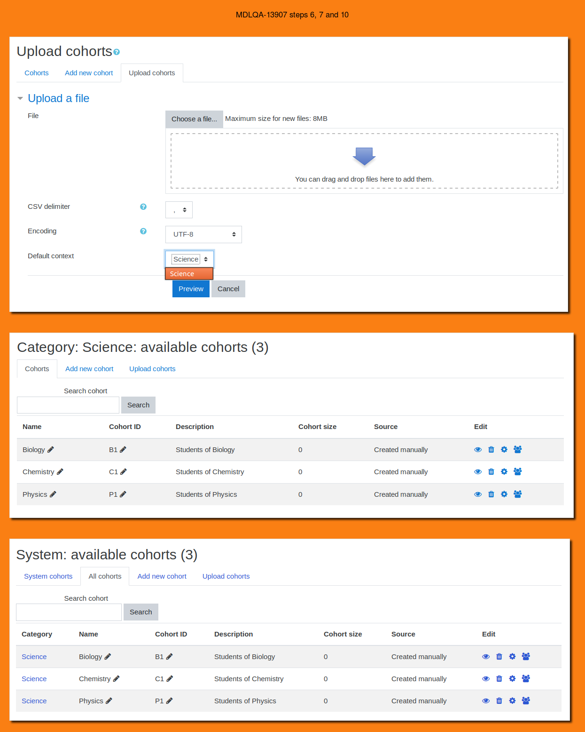The height and width of the screenshot is (732, 585).
Task: Edit Biology name pencil in Category Science table
Action: [51, 450]
